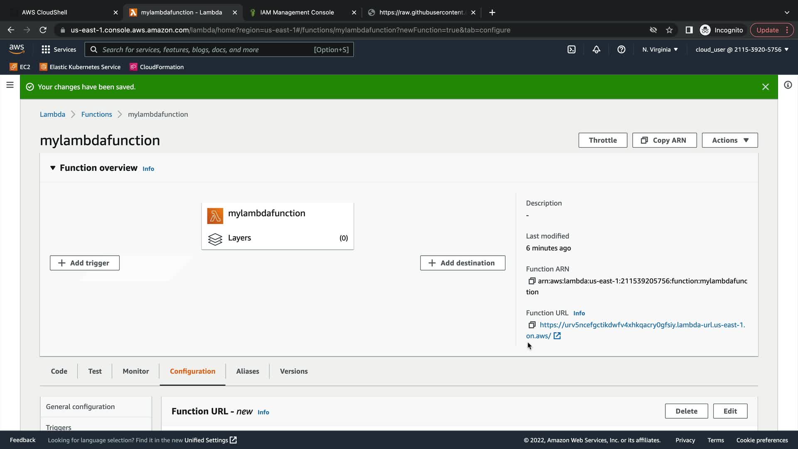Open the Actions dropdown menu
The height and width of the screenshot is (449, 798).
coord(729,141)
